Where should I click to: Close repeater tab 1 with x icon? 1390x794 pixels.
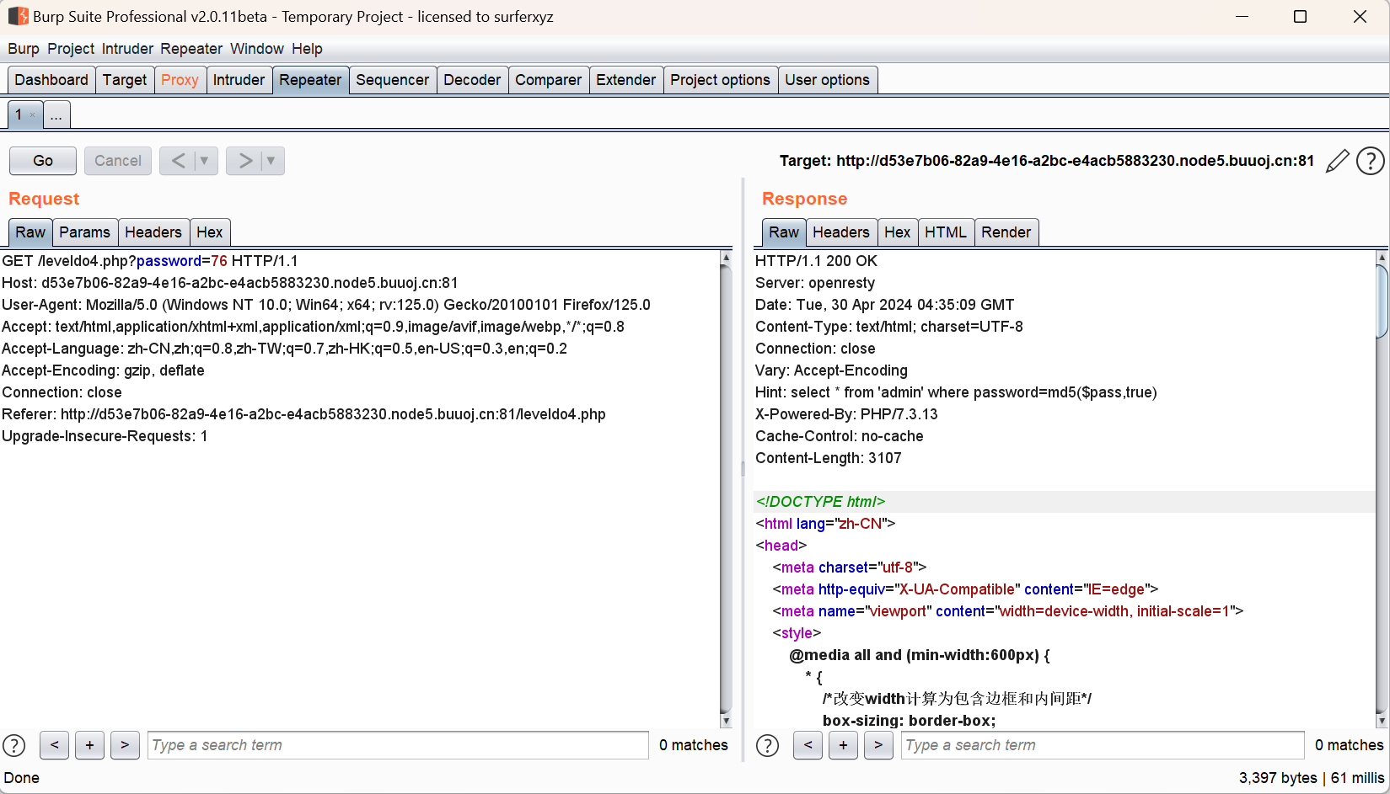pyautogui.click(x=33, y=115)
